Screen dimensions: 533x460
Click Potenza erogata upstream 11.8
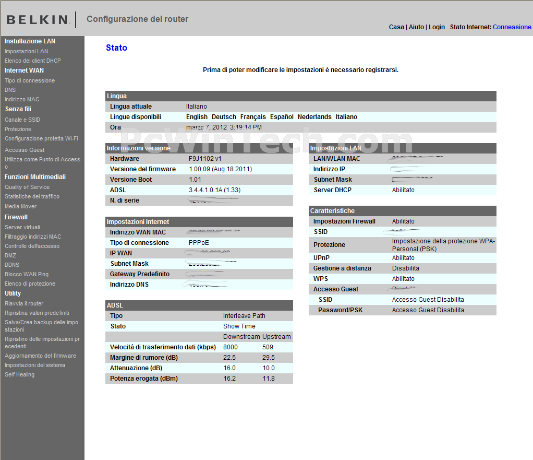click(x=269, y=379)
